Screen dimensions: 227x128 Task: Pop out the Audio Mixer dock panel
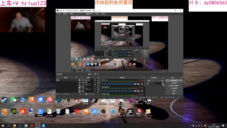[x=144, y=78]
